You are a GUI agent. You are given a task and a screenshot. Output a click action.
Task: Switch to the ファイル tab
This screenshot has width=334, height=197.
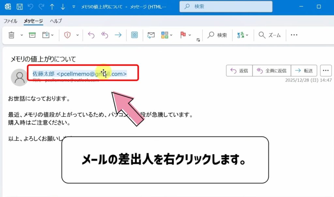11,21
